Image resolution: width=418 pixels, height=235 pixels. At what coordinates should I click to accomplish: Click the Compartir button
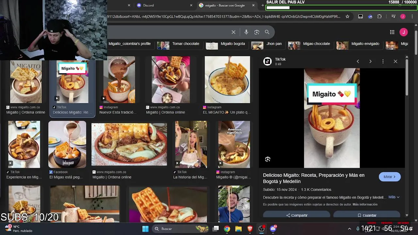point(297,215)
